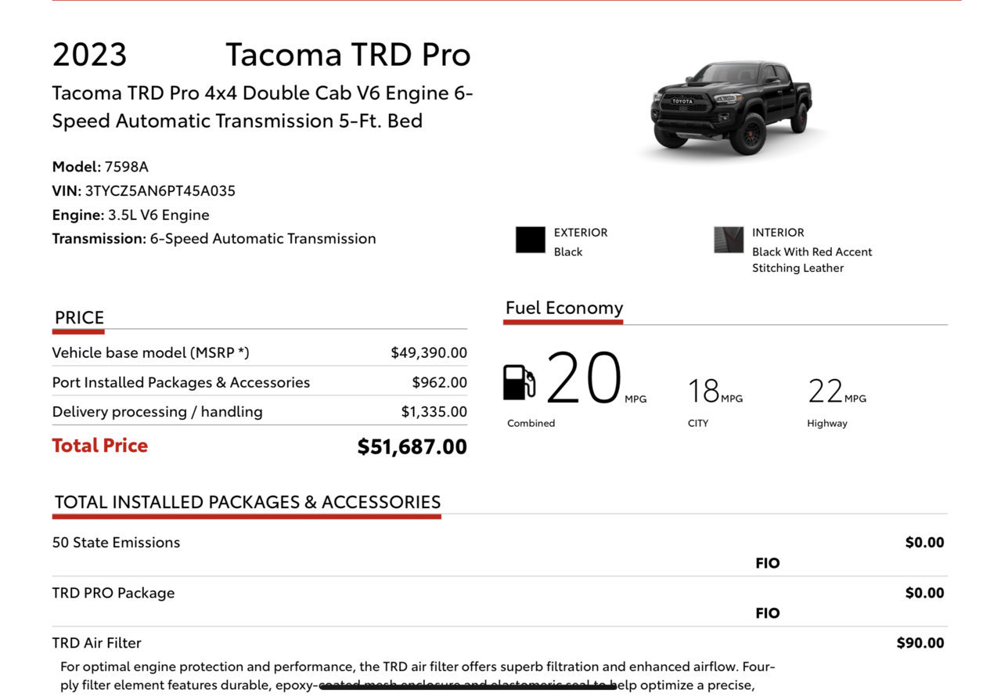Select the black exterior color swatch
Image resolution: width=1001 pixels, height=697 pixels.
pyautogui.click(x=530, y=240)
